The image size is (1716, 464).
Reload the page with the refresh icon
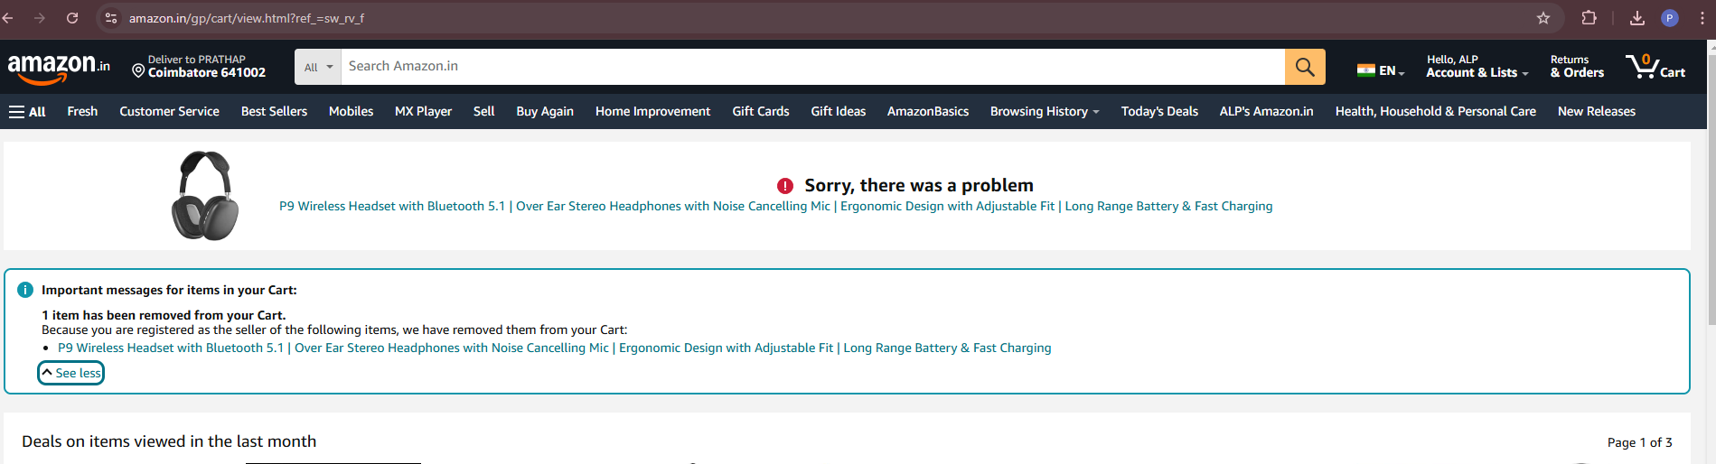[x=72, y=18]
